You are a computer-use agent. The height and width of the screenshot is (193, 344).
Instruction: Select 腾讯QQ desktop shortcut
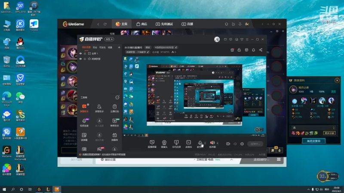coord(20,43)
